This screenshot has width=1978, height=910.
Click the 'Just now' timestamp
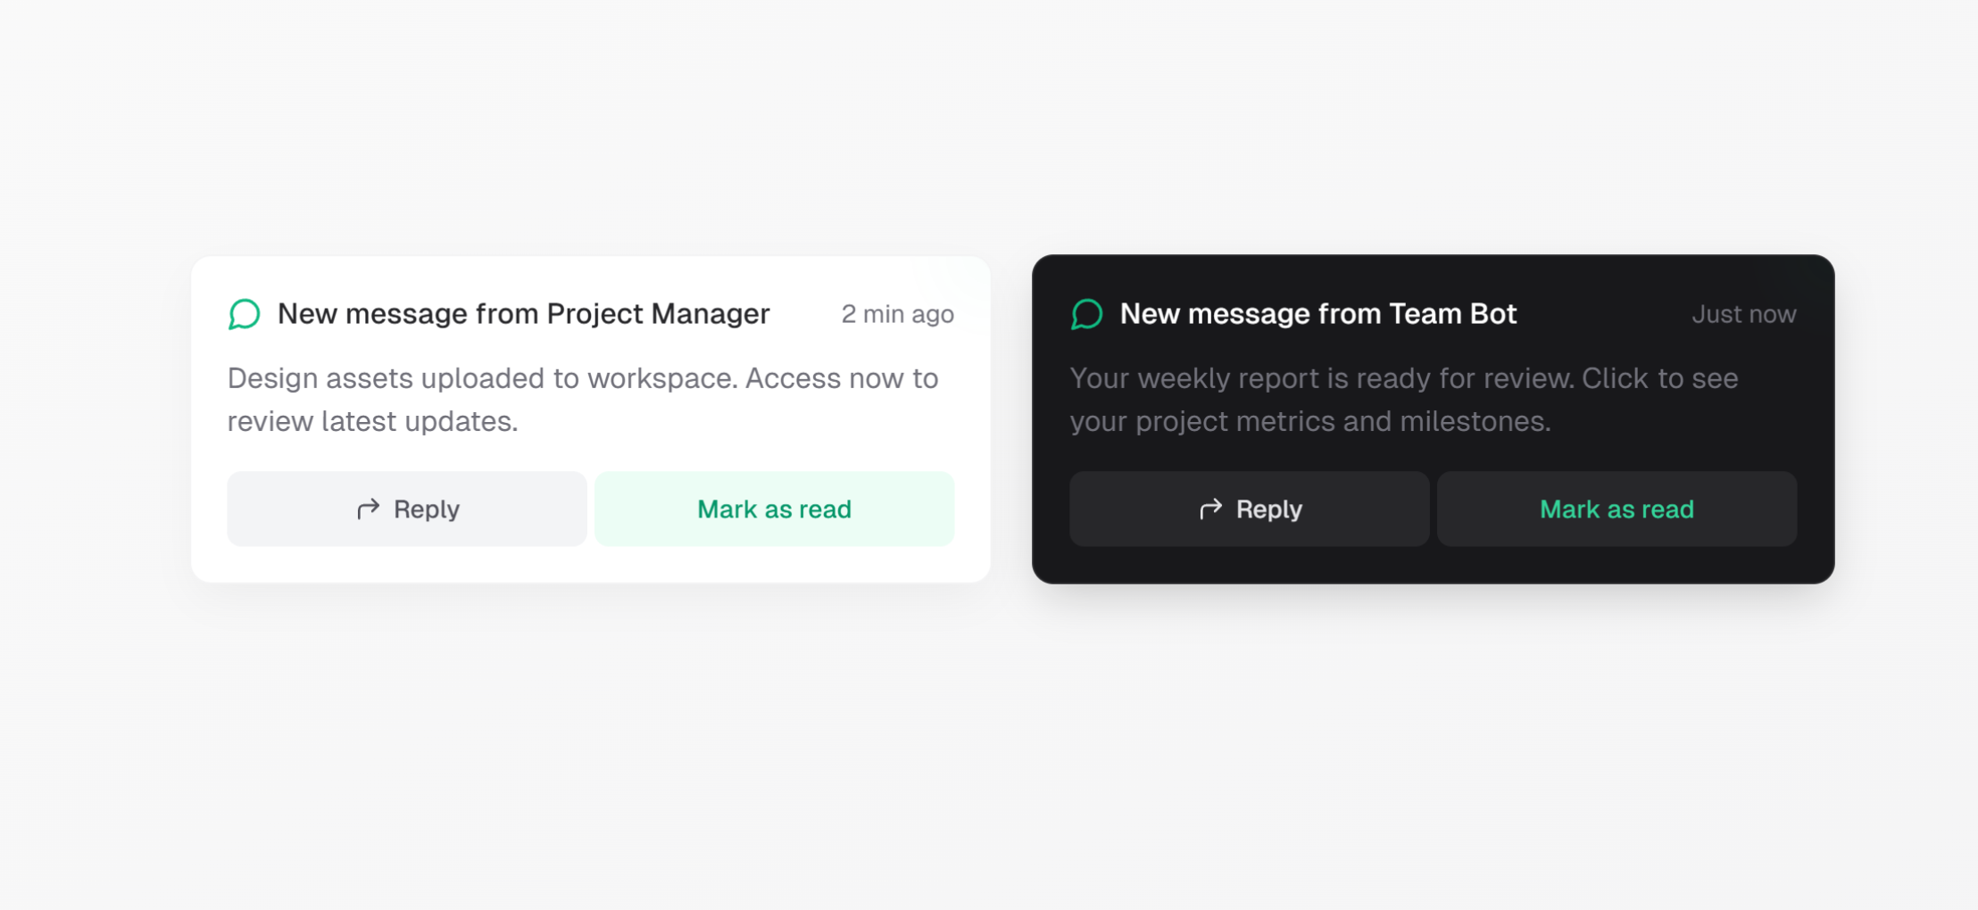tap(1743, 314)
